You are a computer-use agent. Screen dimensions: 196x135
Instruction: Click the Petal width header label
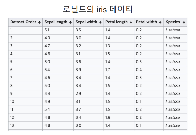click(x=146, y=22)
